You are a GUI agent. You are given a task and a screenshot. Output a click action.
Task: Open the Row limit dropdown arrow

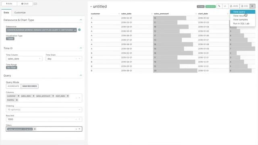(79, 119)
